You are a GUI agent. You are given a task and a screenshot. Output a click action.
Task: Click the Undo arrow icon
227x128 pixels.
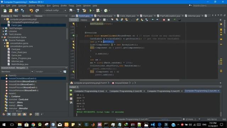click(x=31, y=11)
